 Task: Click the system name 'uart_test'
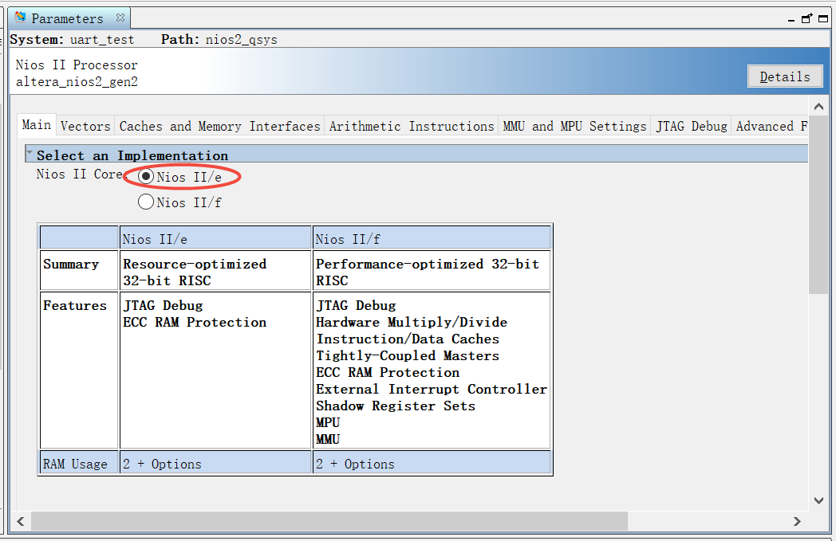pyautogui.click(x=102, y=40)
